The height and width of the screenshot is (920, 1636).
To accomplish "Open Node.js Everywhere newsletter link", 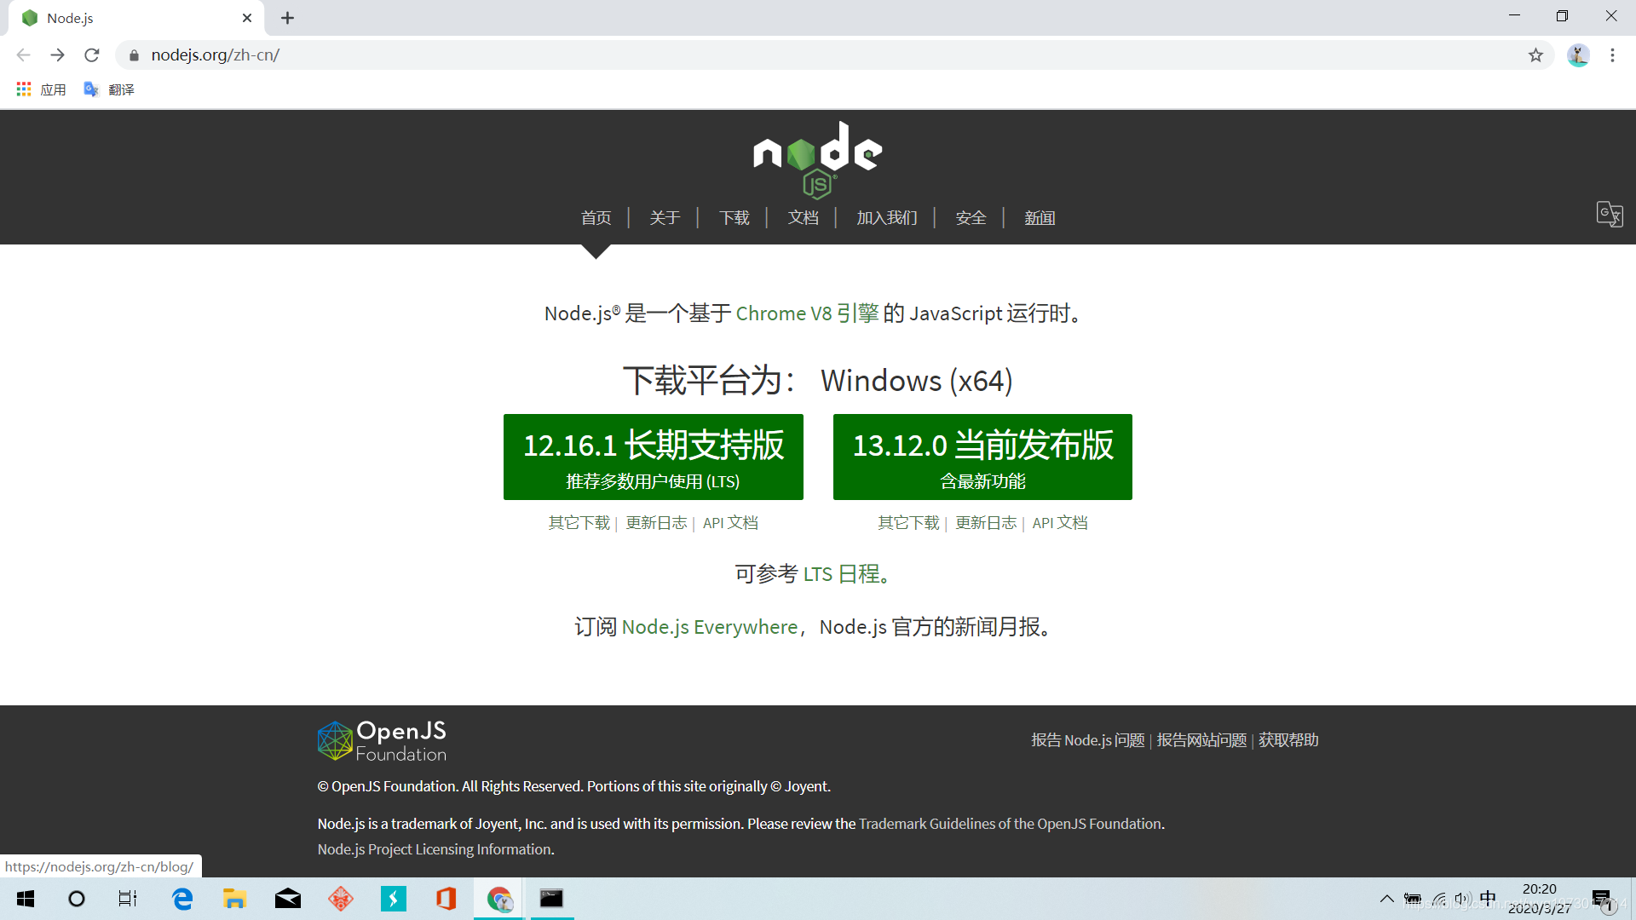I will click(x=710, y=627).
